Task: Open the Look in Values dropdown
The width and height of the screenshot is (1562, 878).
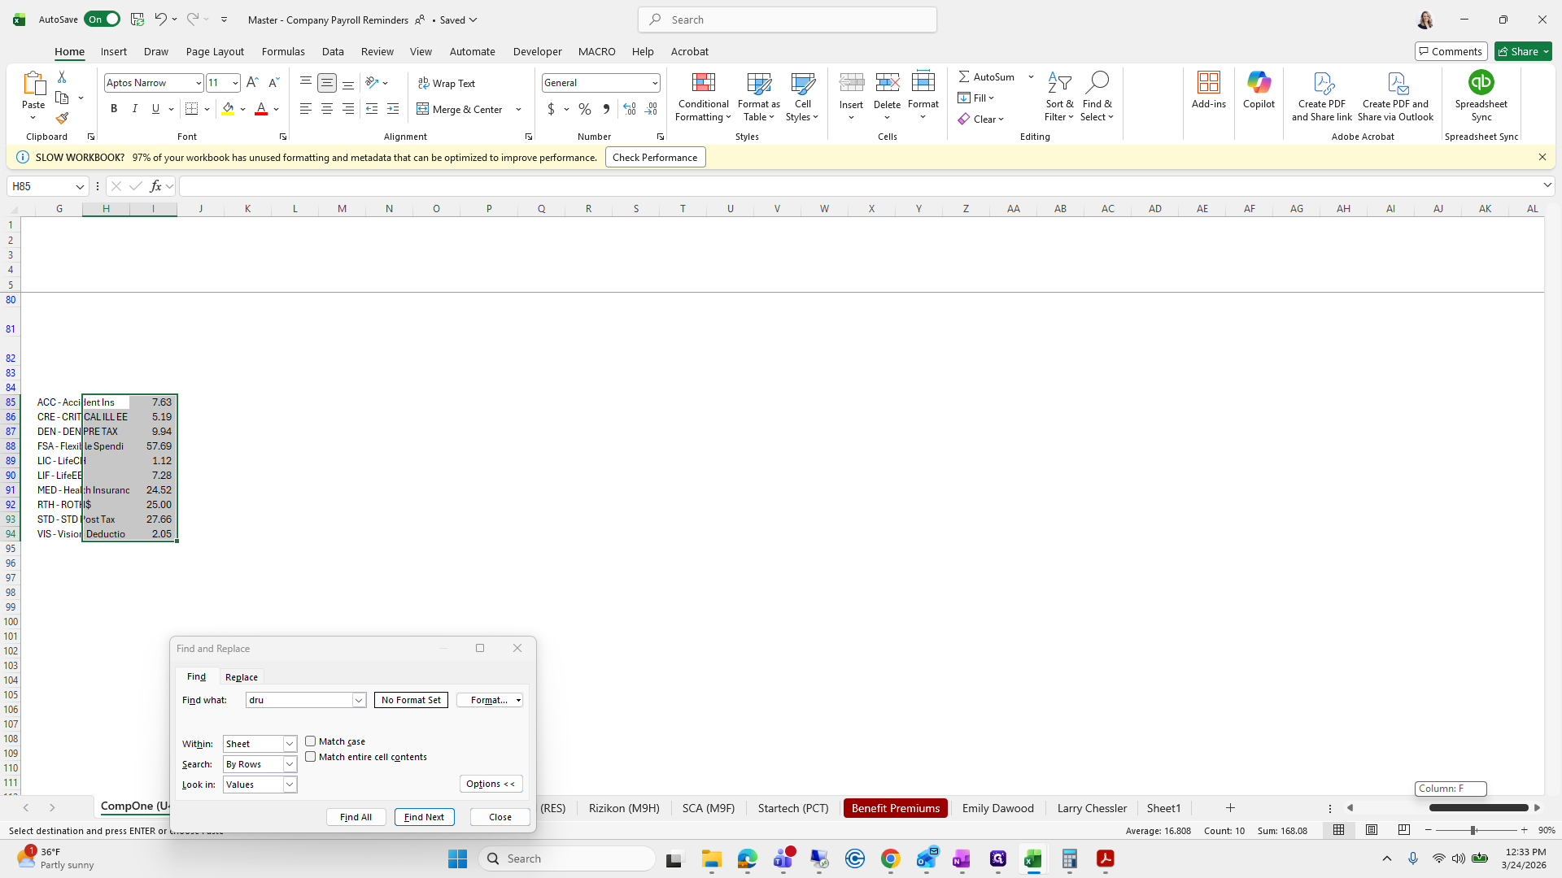Action: pos(289,785)
